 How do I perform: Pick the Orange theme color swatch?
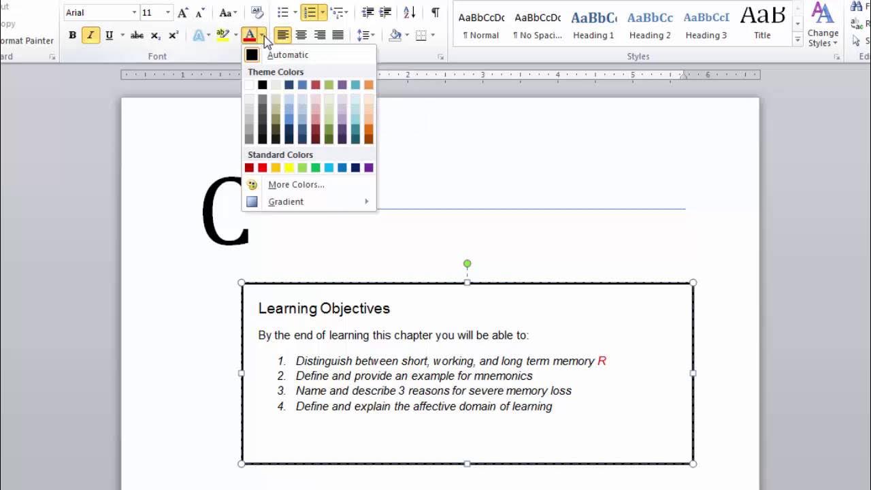pyautogui.click(x=369, y=85)
